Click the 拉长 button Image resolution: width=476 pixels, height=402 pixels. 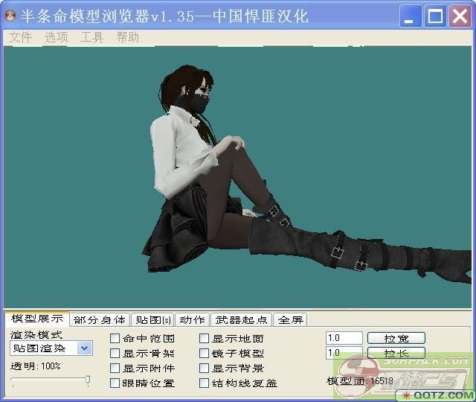pos(396,353)
